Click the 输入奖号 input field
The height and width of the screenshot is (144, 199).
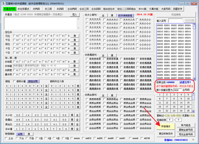click(175, 21)
